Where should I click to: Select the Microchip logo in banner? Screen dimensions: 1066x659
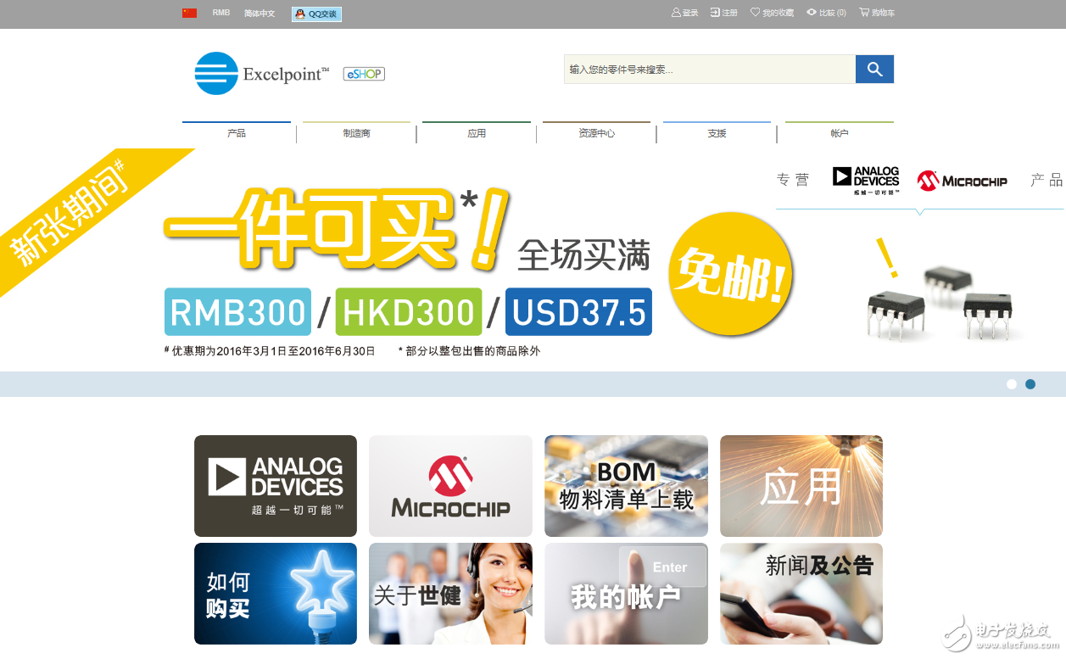click(962, 181)
